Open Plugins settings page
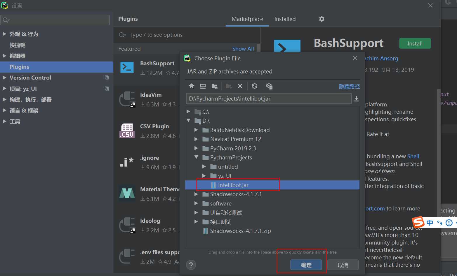Screen dimensions: 457x276 coord(57,67)
